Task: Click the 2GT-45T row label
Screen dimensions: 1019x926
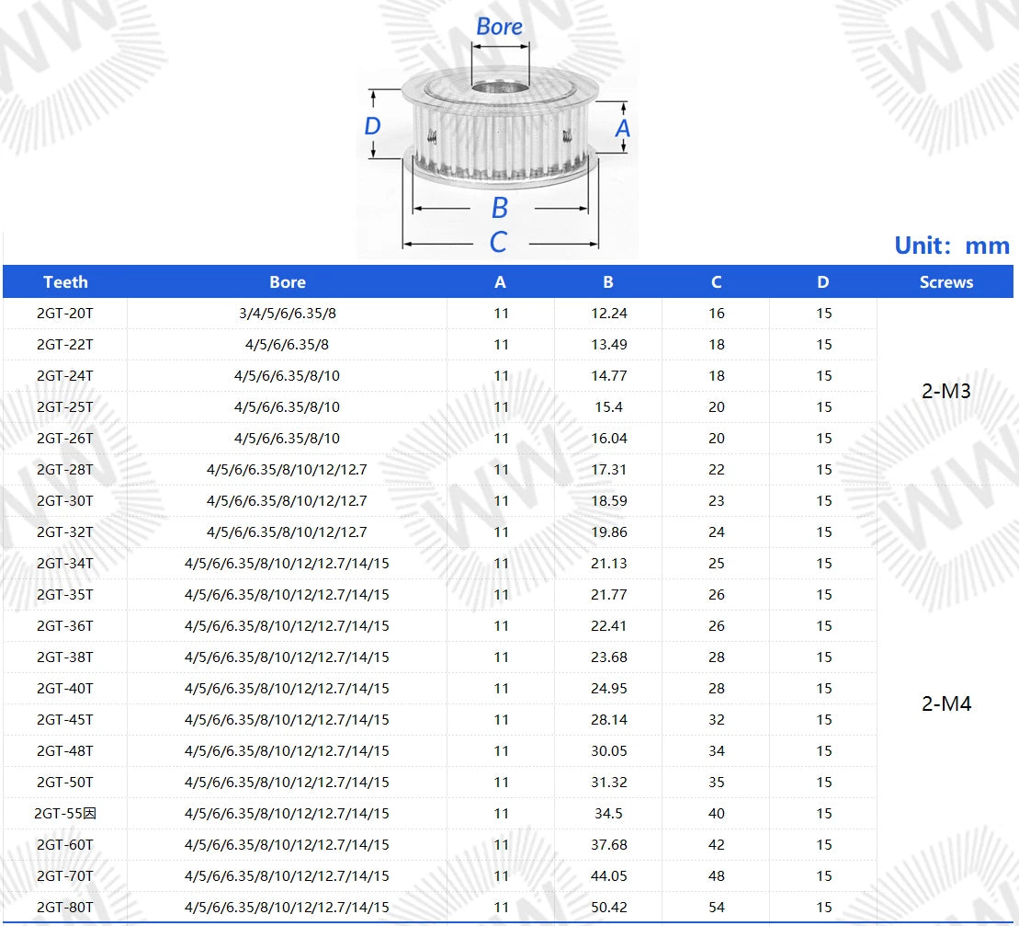Action: point(65,720)
